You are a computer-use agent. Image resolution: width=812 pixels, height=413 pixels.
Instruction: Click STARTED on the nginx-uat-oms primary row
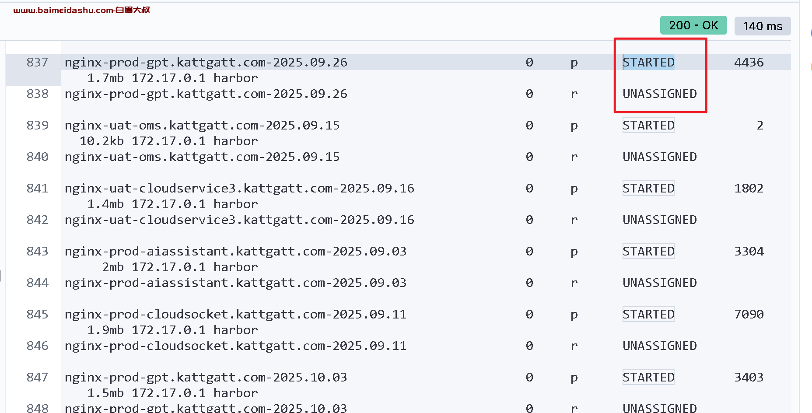pos(648,125)
